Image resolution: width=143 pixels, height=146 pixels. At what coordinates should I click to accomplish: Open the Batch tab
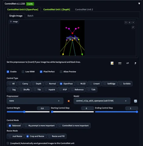click(x=31, y=16)
